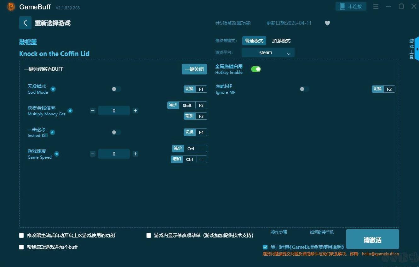Uncheck the GameBuff disclaimer agreement checkbox
The image size is (419, 267).
265,247
